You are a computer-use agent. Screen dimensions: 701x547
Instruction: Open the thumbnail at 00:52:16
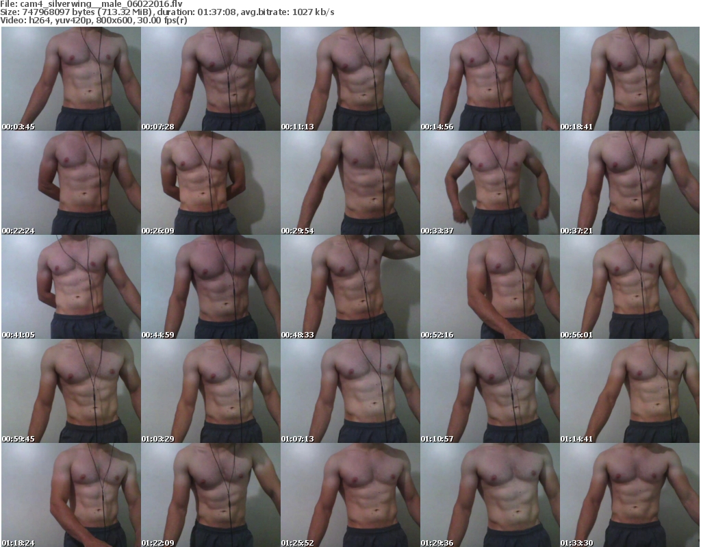coord(490,287)
